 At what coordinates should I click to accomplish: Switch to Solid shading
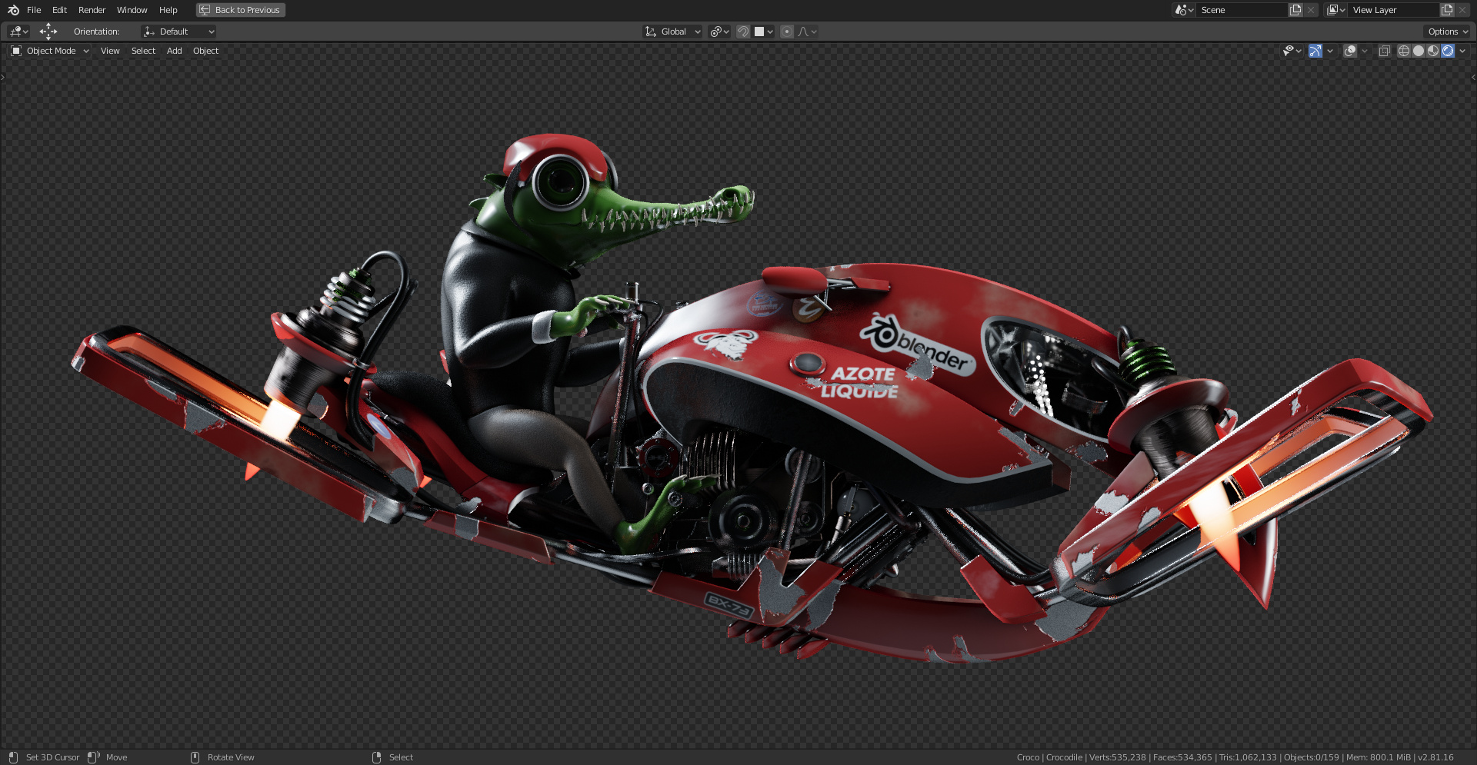[x=1419, y=51]
